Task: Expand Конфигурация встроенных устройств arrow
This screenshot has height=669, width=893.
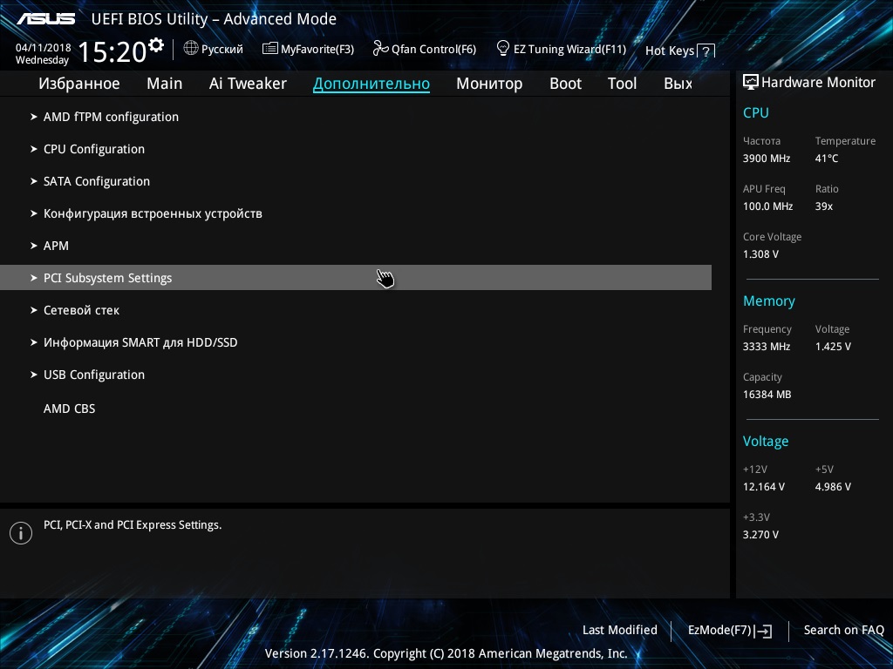Action: tap(34, 214)
